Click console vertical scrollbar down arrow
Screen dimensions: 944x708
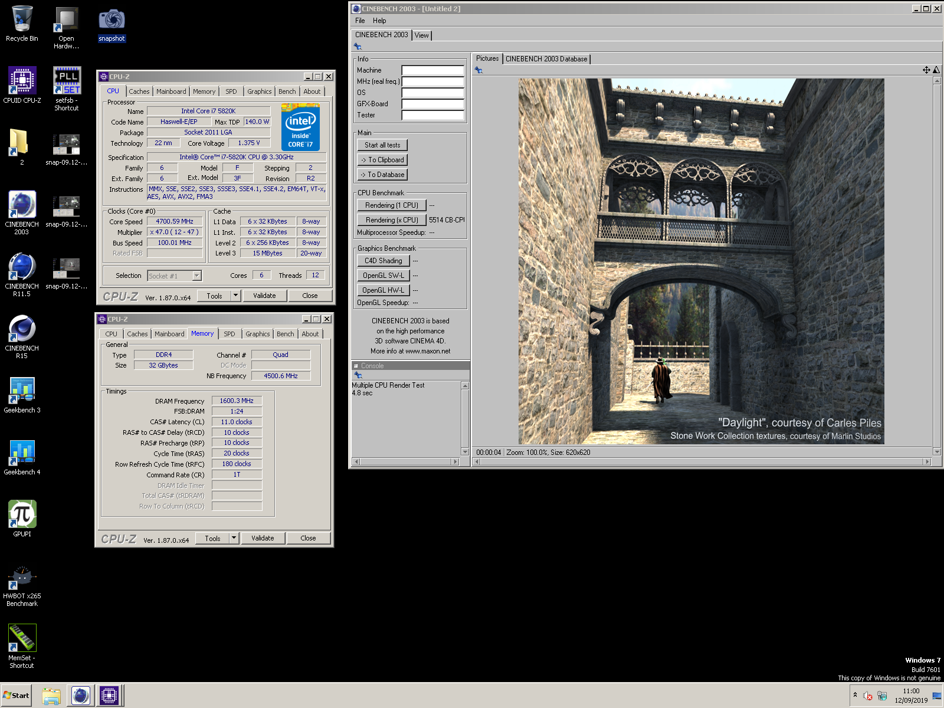[465, 452]
